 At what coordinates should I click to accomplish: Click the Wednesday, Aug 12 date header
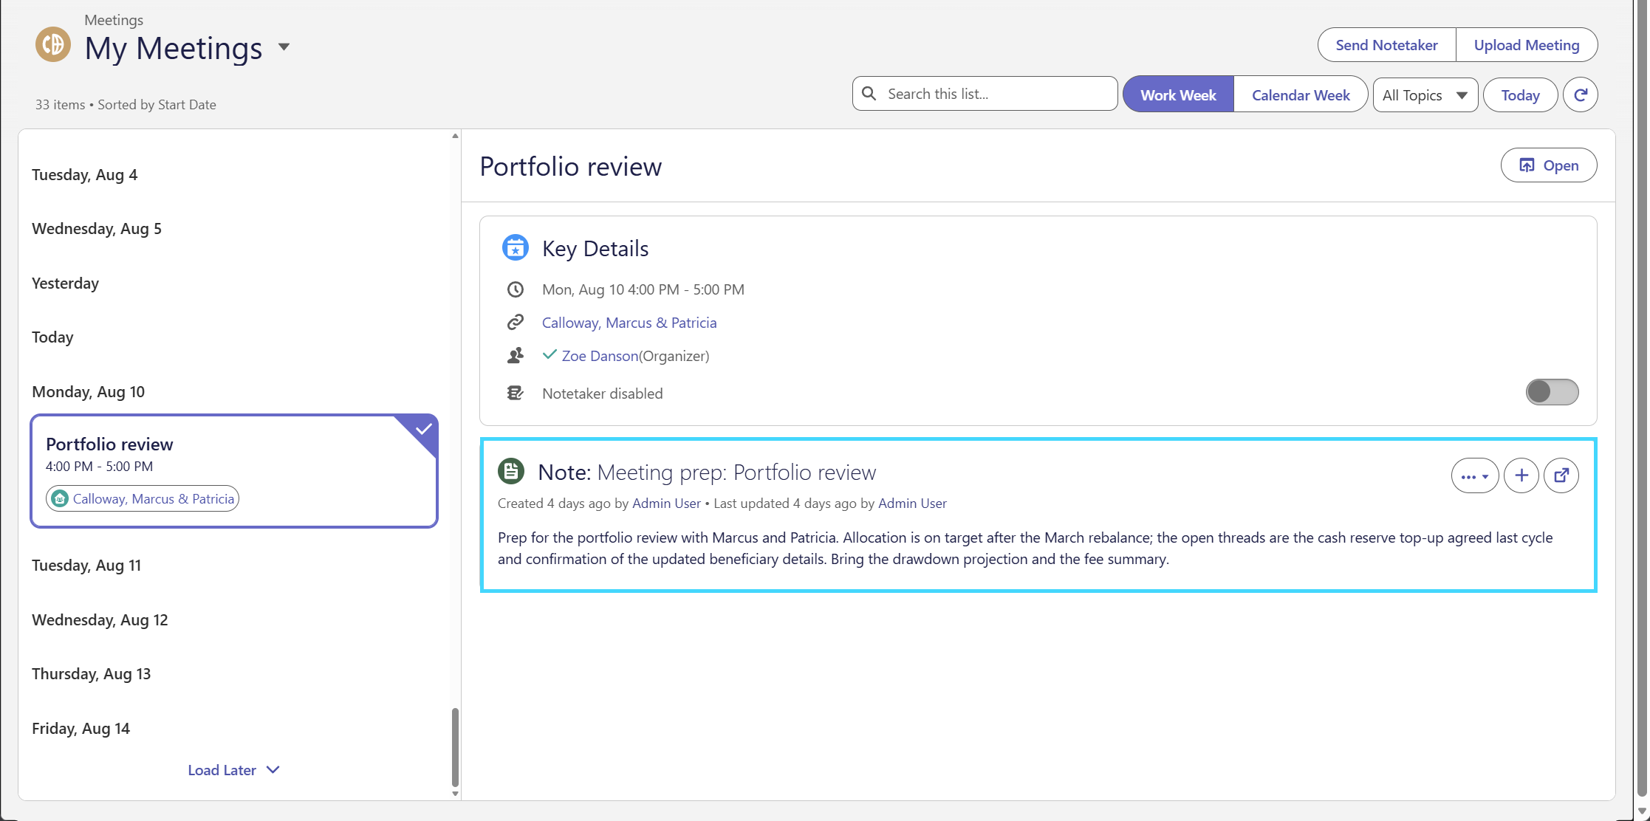point(100,620)
